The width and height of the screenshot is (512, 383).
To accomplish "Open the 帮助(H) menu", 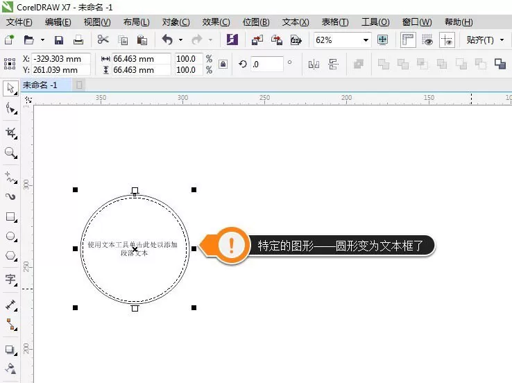I will pos(459,22).
